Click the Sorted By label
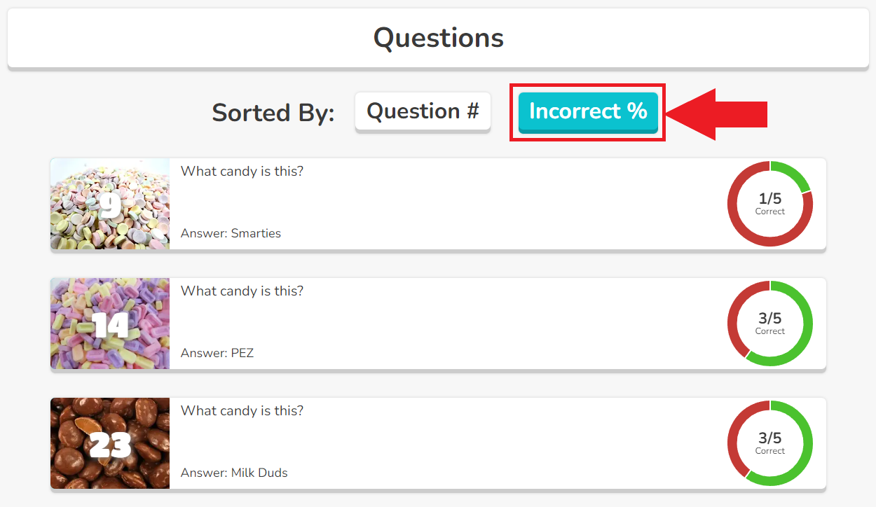This screenshot has height=507, width=876. point(273,113)
